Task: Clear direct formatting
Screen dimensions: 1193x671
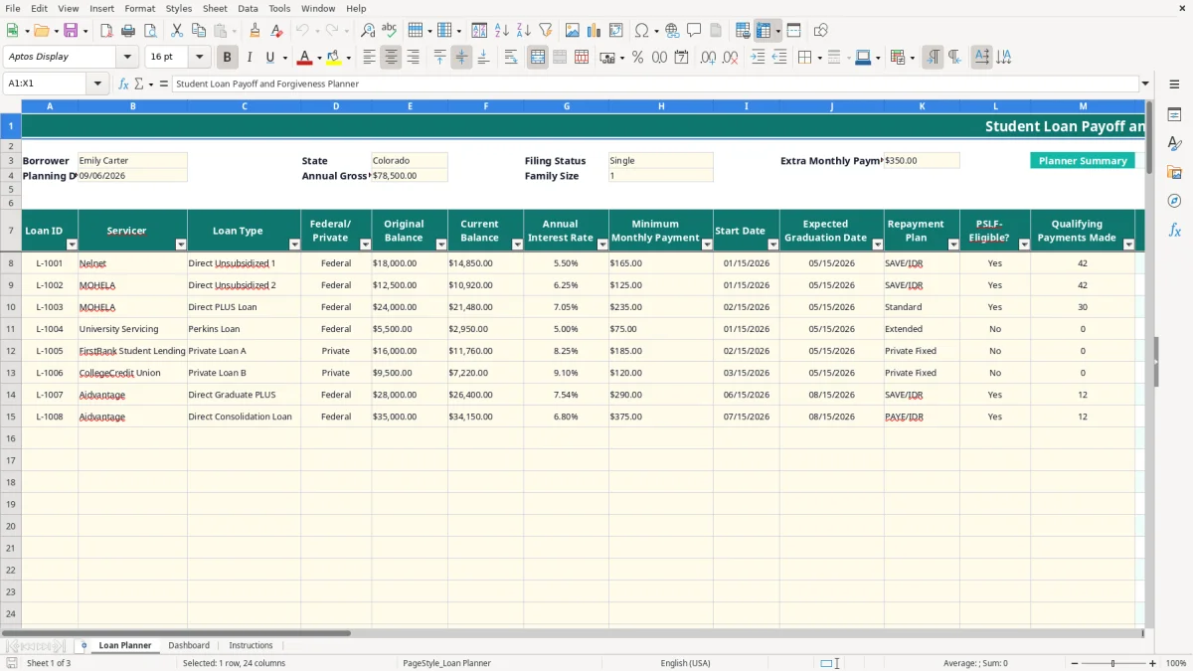Action: [x=276, y=31]
